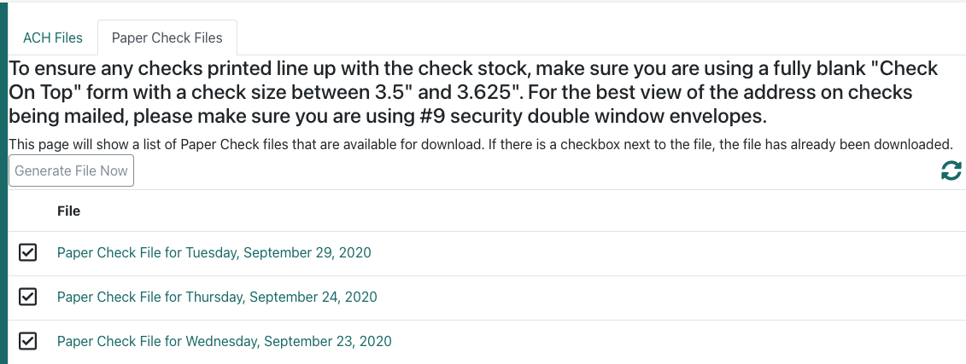966x364 pixels.
Task: Click the gray bar at the page top
Action: (483, 1)
